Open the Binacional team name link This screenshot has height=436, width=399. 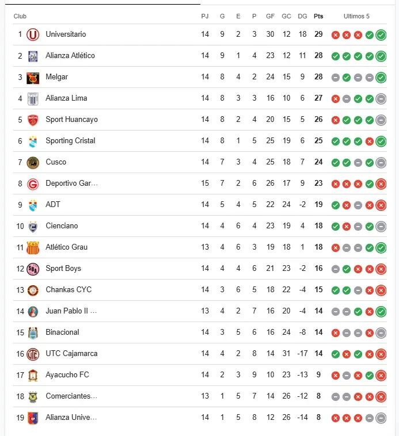(62, 332)
